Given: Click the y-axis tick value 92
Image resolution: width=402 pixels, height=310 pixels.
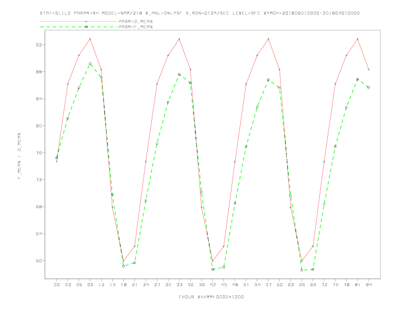Looking at the screenshot, I should (39, 45).
